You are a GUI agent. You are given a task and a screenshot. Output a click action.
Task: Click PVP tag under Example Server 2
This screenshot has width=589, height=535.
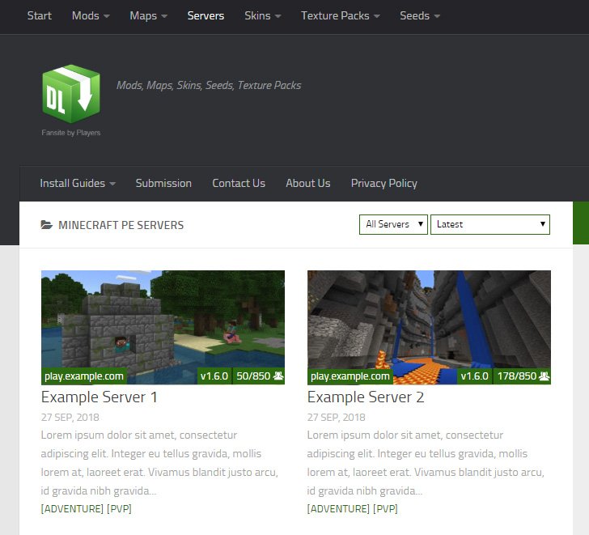[385, 509]
